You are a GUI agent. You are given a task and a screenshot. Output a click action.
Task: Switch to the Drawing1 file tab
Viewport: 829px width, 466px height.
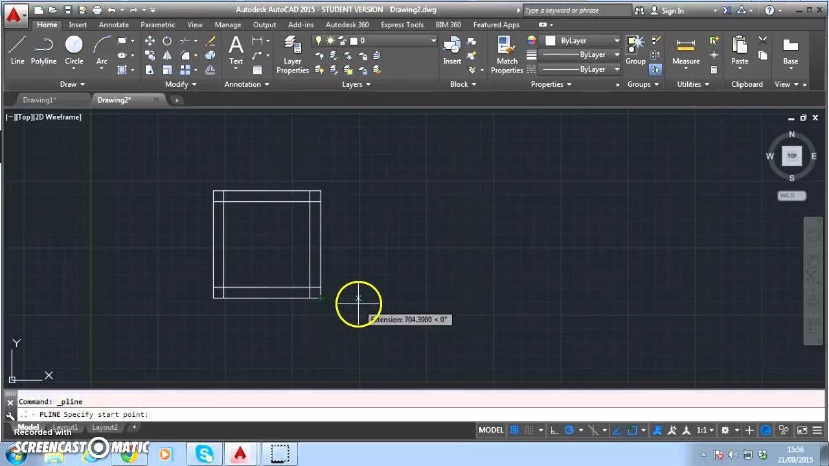[40, 100]
